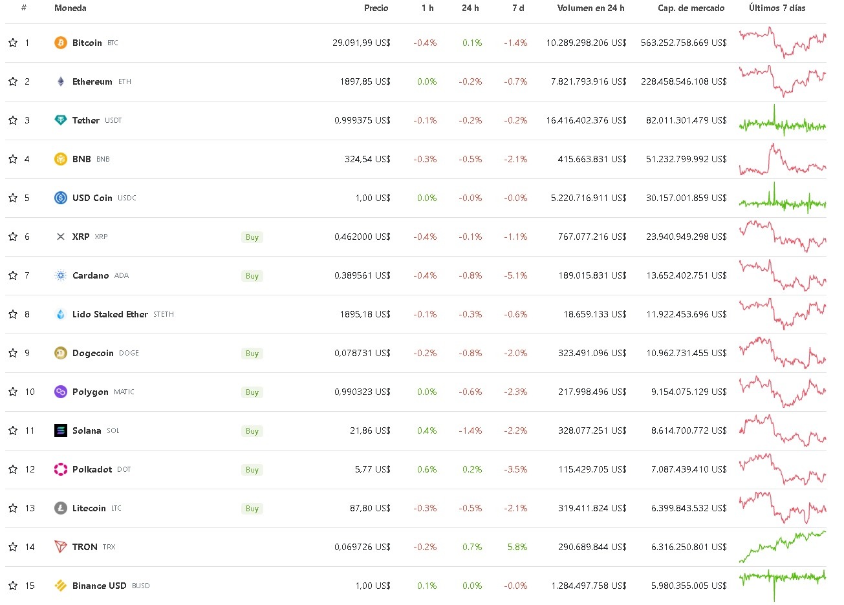Select the Cardano ADA icon
This screenshot has height=605, width=844.
(60, 275)
